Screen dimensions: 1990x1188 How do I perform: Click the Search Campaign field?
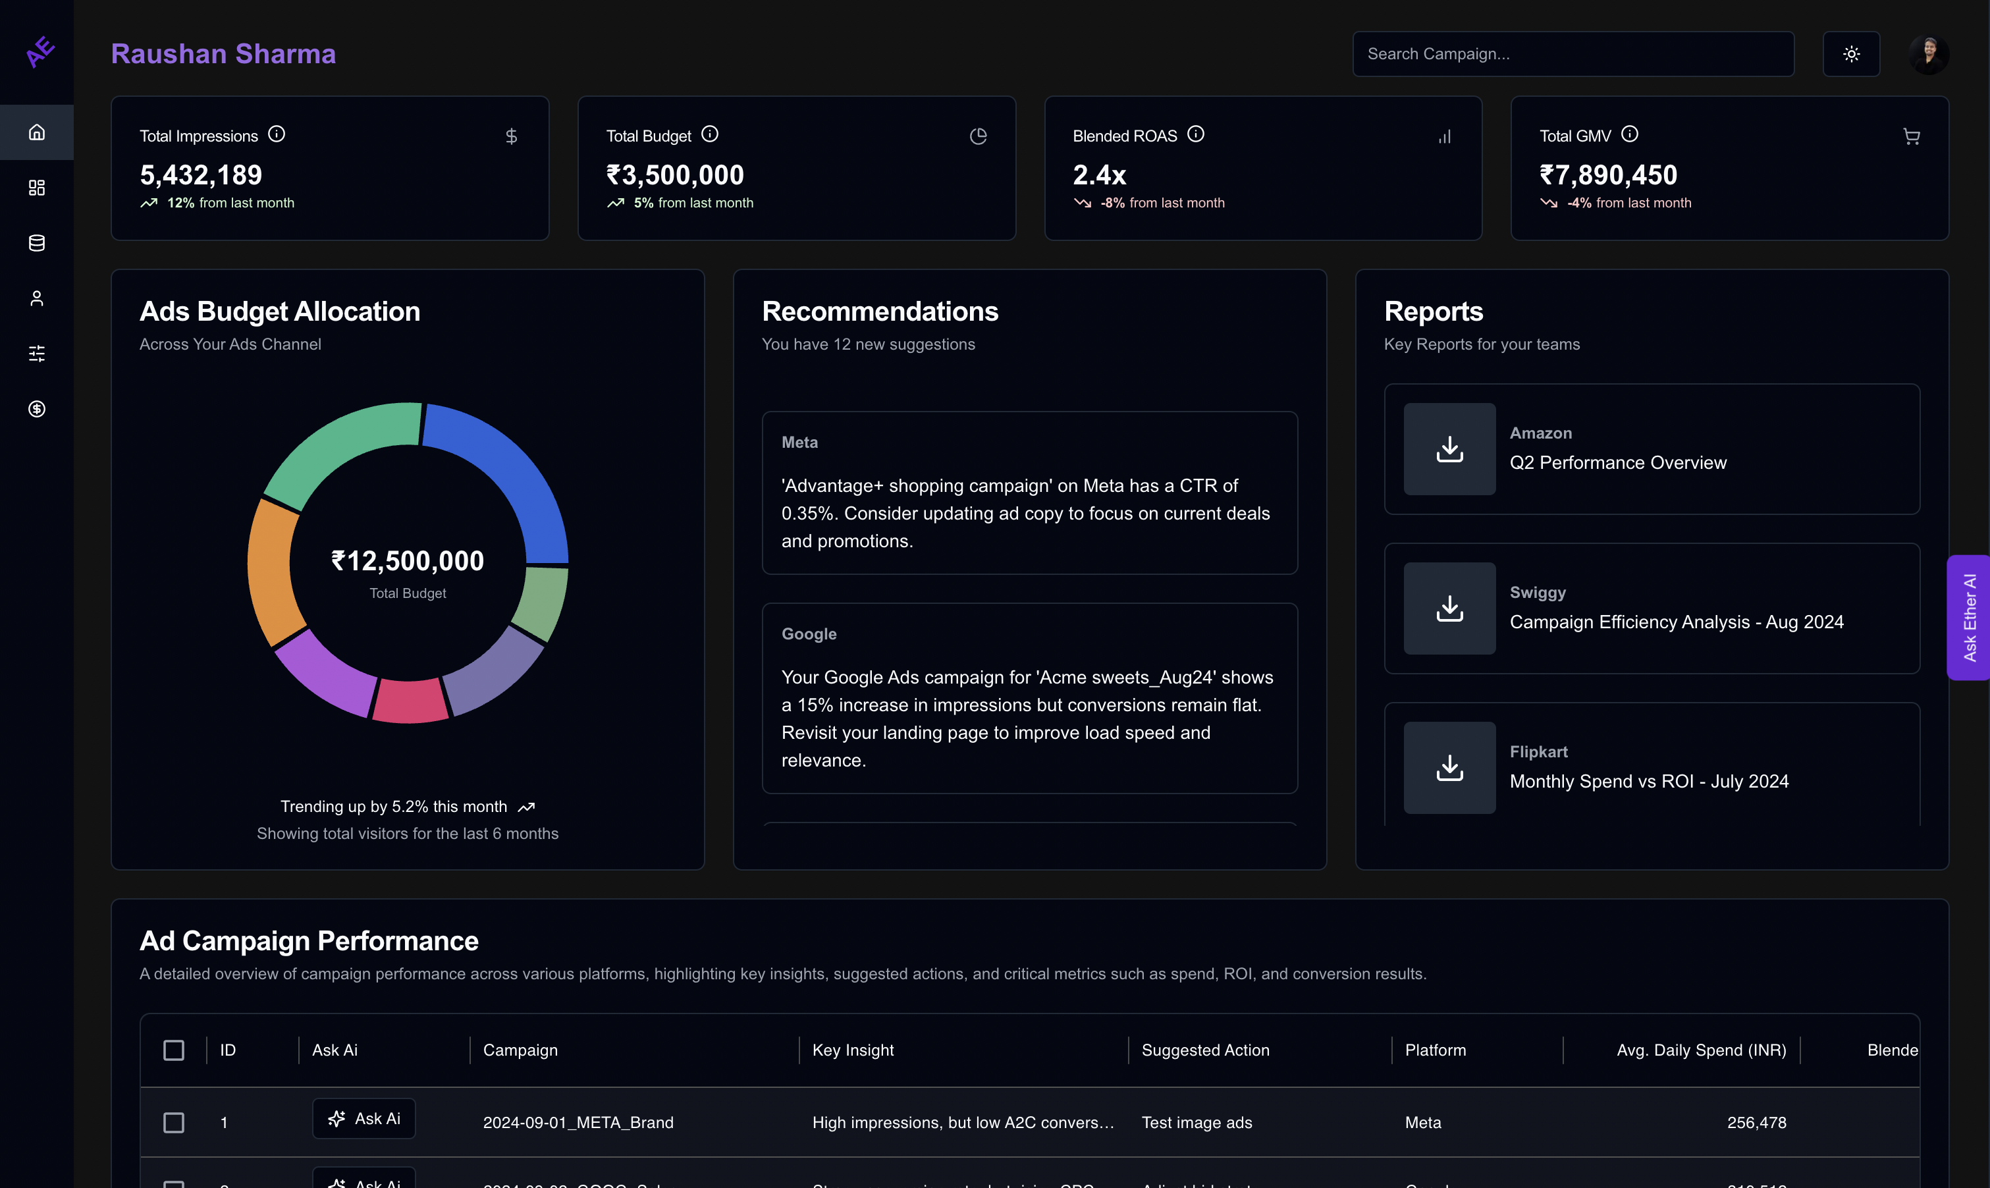click(x=1573, y=53)
